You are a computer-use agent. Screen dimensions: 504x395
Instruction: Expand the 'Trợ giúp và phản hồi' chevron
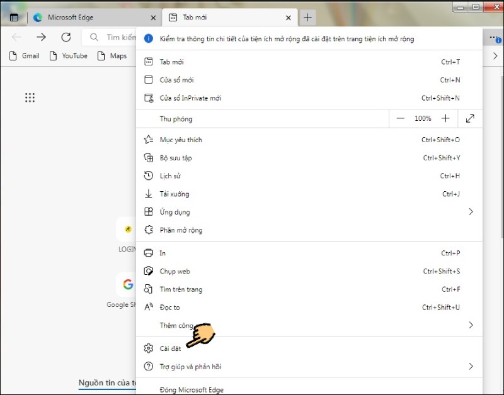coord(471,366)
